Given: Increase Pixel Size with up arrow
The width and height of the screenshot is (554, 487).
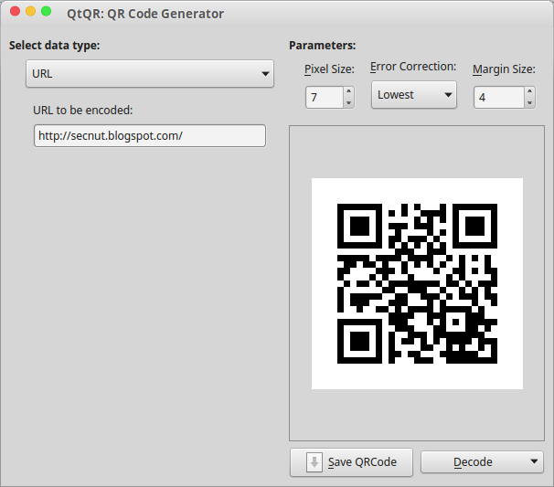Looking at the screenshot, I should point(348,91).
